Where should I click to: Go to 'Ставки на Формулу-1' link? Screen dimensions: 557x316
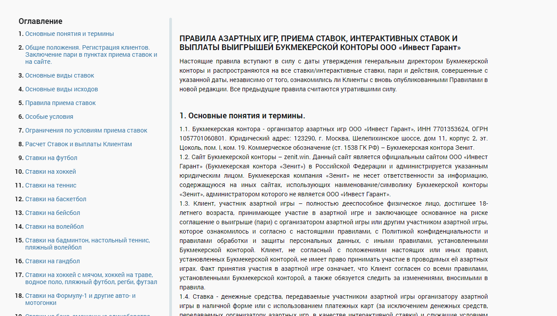click(80, 299)
